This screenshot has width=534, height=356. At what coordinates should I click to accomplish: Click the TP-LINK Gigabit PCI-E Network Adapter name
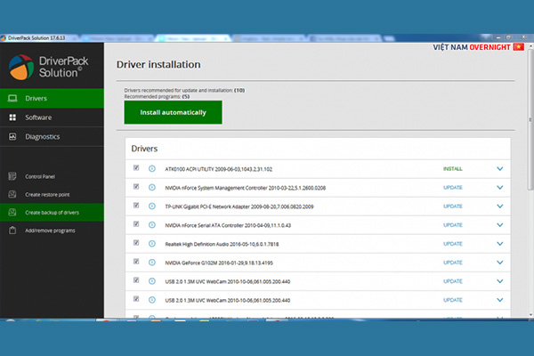239,206
